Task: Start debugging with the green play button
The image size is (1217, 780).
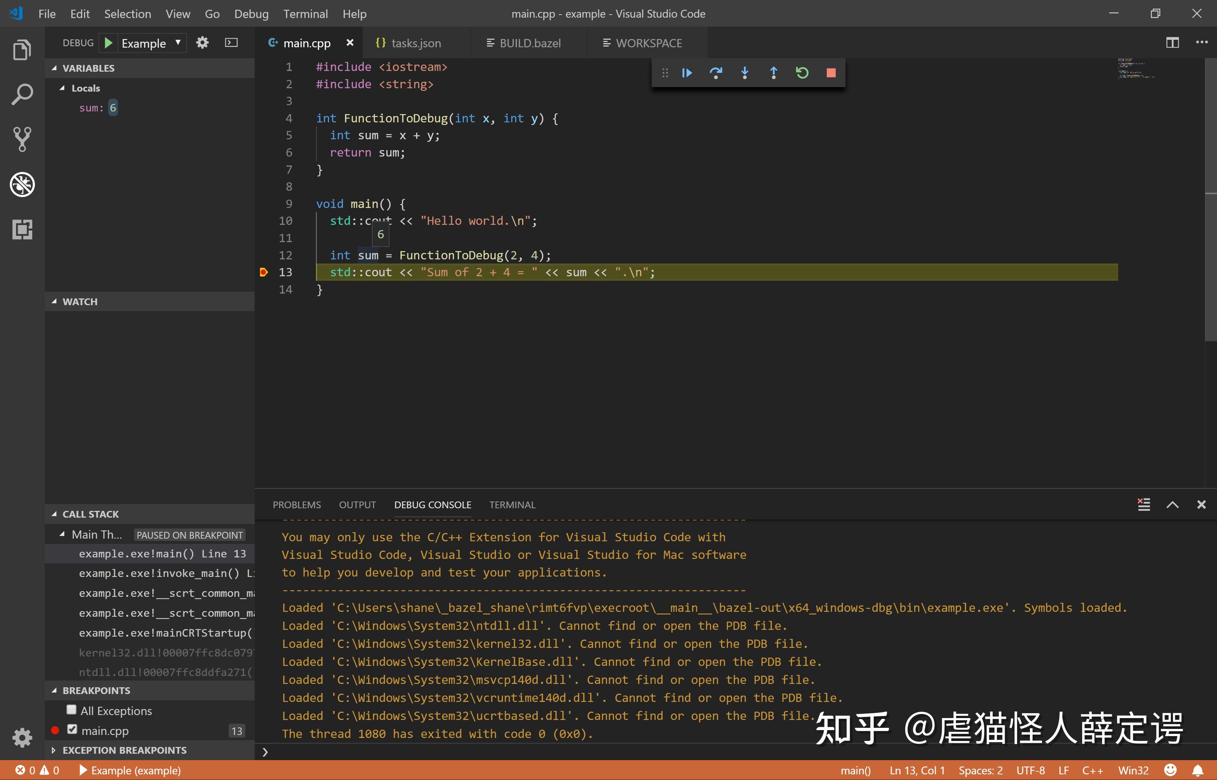Action: coord(108,42)
